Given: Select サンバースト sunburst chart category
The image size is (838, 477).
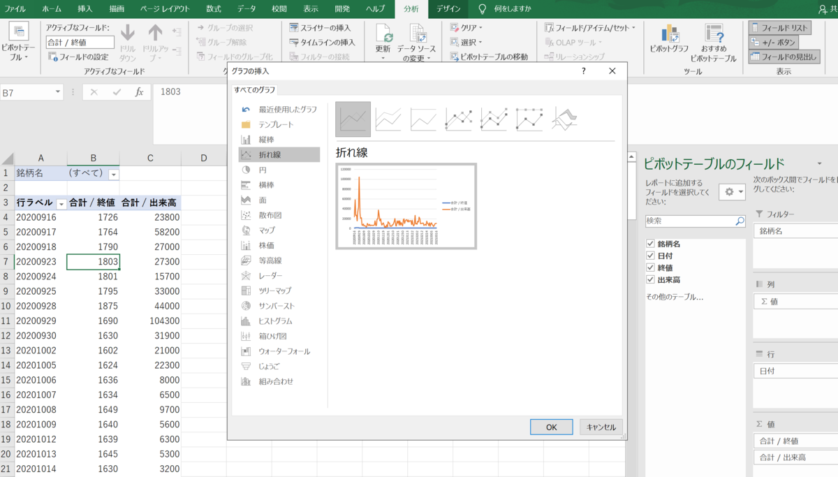Looking at the screenshot, I should pyautogui.click(x=279, y=306).
